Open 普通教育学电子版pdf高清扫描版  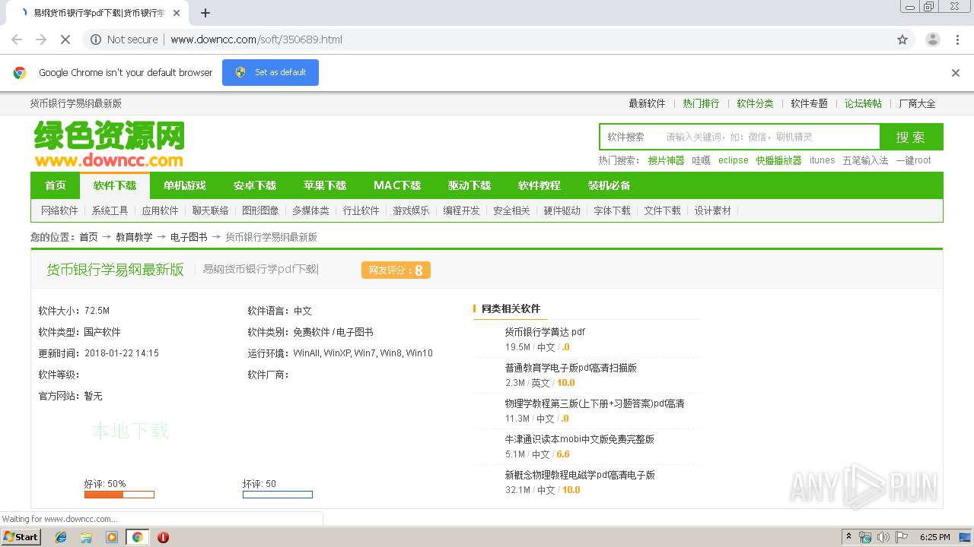[571, 368]
